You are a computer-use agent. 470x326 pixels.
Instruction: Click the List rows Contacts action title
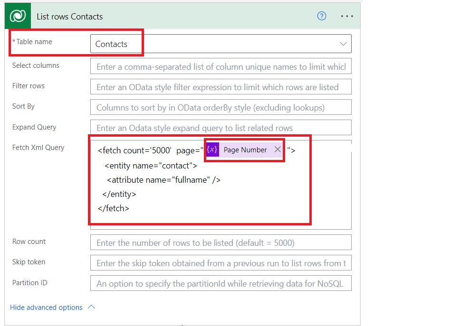pyautogui.click(x=70, y=17)
